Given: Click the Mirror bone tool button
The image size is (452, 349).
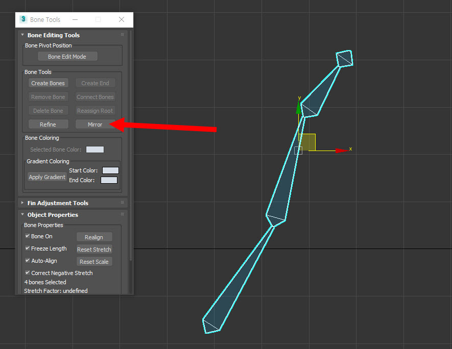Looking at the screenshot, I should tap(95, 124).
